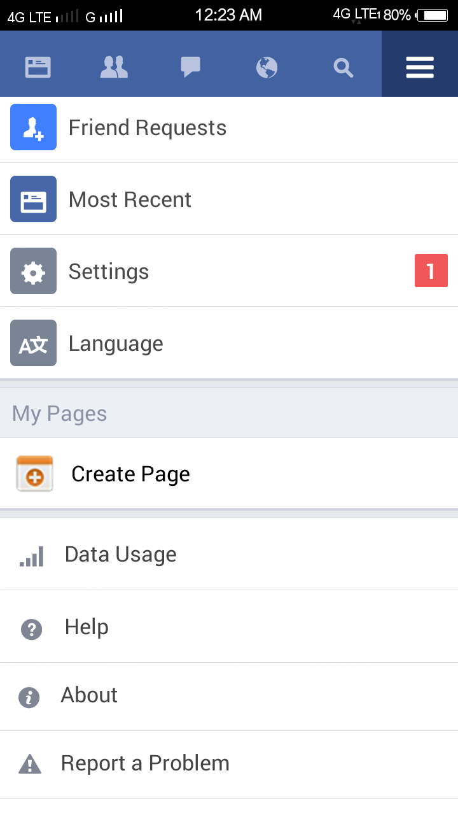
Task: Tap the red Settings notification badge
Action: coord(431,271)
